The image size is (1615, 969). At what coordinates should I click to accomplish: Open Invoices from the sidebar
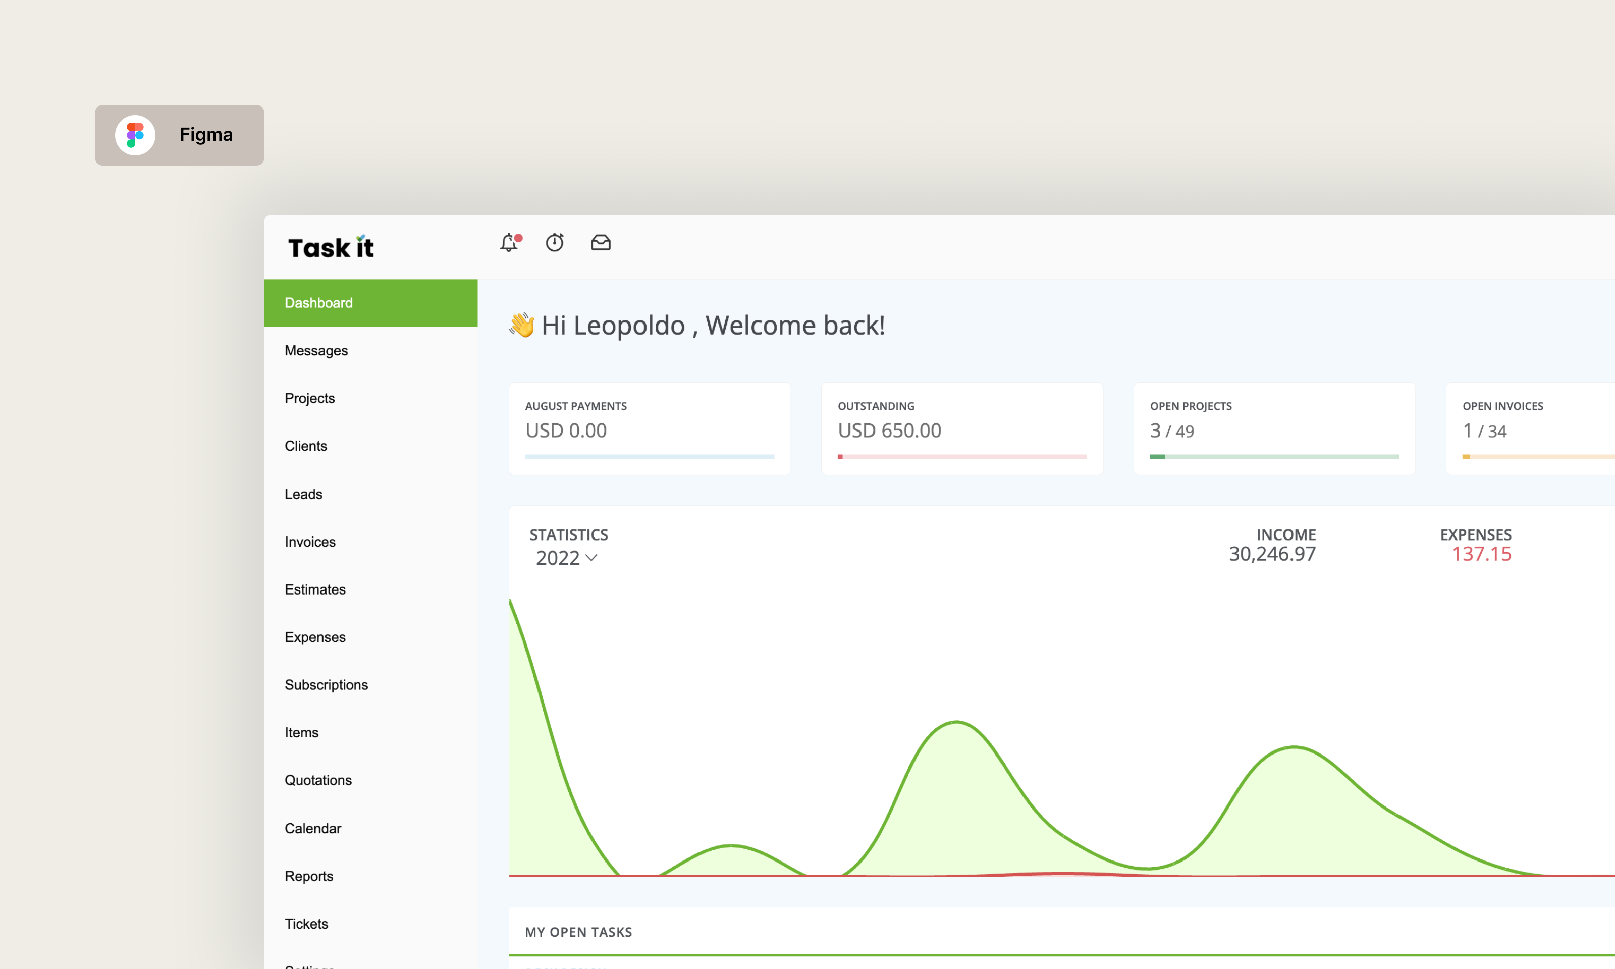(371, 542)
